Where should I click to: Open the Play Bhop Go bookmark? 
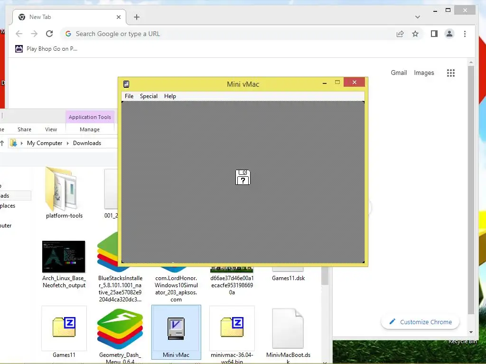point(47,49)
